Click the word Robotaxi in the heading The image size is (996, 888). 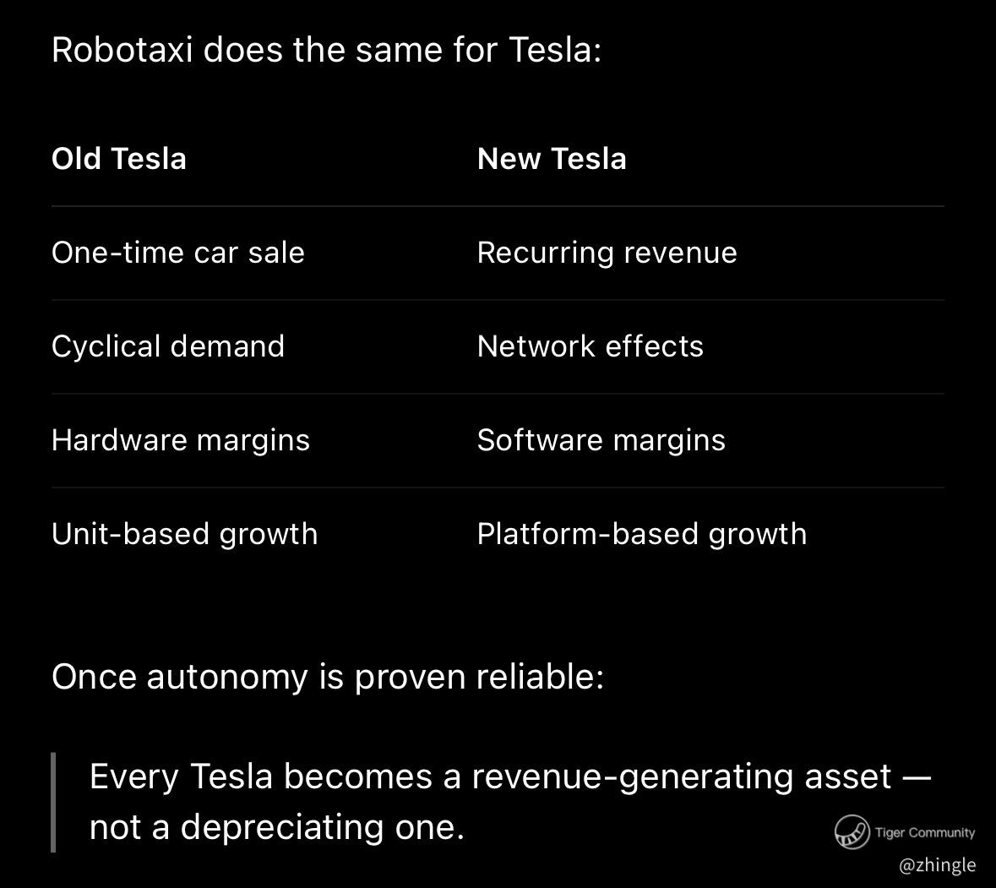[x=122, y=50]
